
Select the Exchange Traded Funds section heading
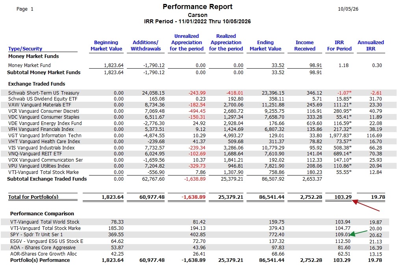click(37, 84)
